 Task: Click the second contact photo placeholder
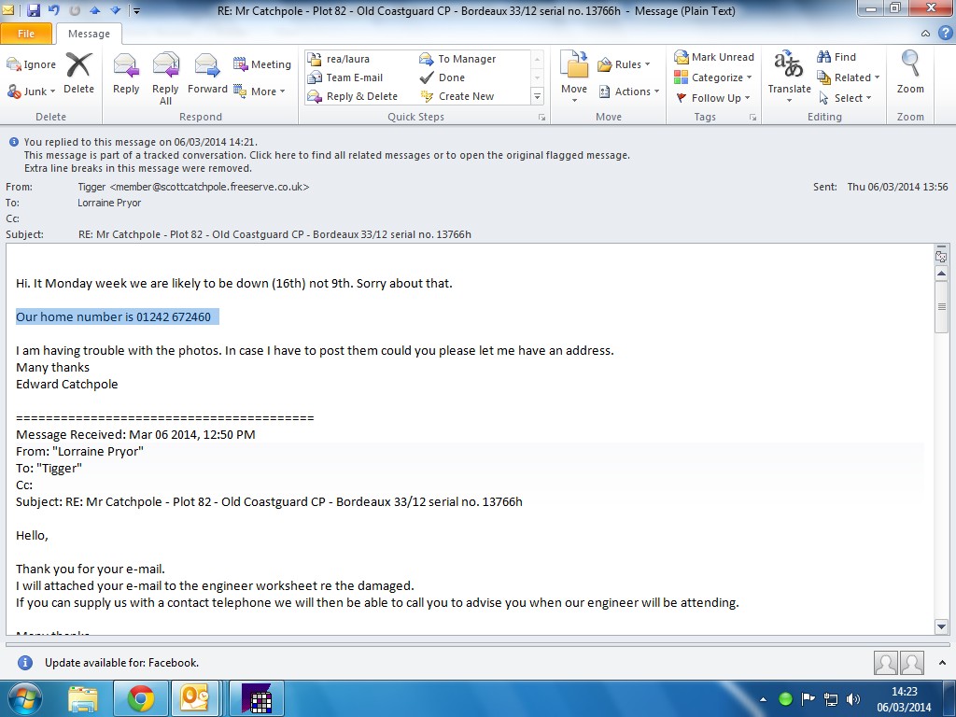(912, 663)
